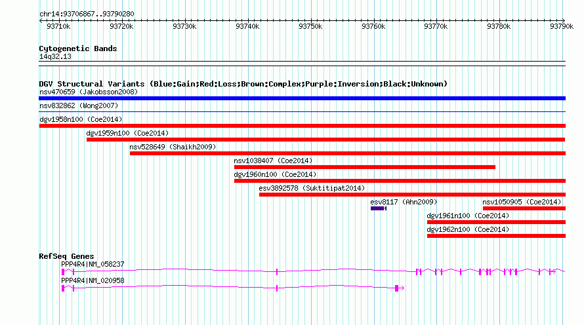
Task: Select the red dgv1959n100 loss bar
Action: point(326,140)
